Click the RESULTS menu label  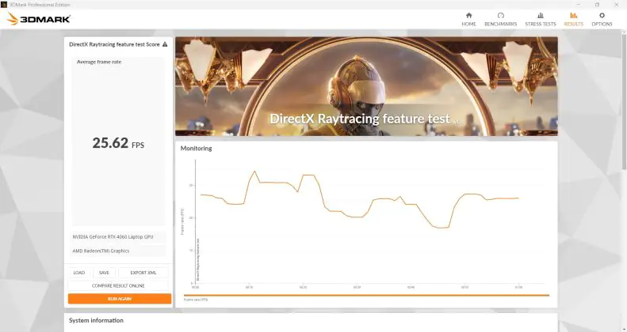(573, 24)
